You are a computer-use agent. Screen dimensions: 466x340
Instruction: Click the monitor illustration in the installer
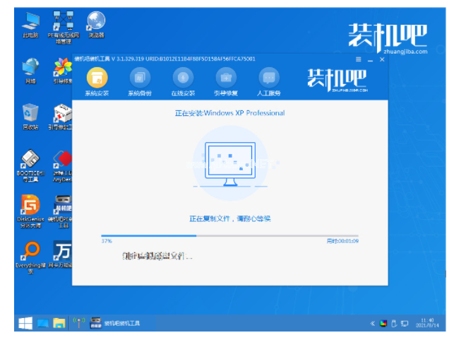(x=230, y=164)
